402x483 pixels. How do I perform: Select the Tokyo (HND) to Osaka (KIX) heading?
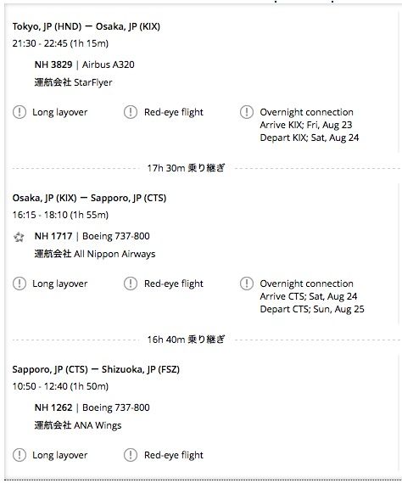[x=87, y=26]
